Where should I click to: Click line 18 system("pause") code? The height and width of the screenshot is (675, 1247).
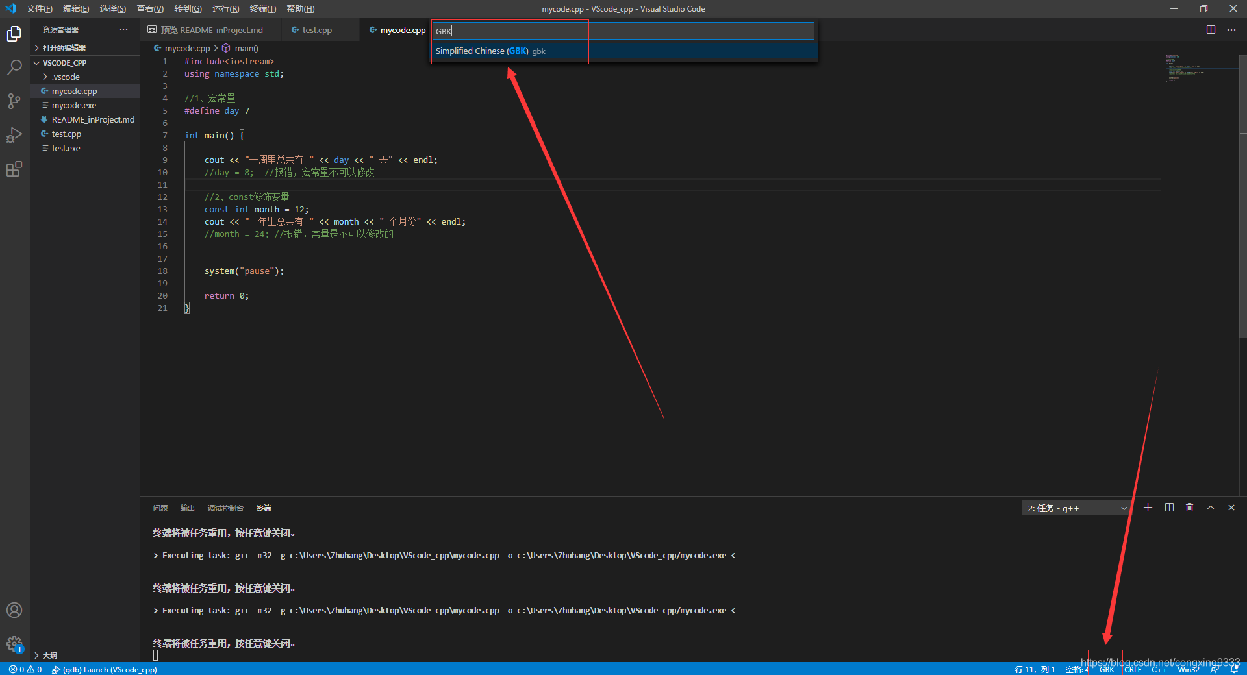tap(244, 271)
